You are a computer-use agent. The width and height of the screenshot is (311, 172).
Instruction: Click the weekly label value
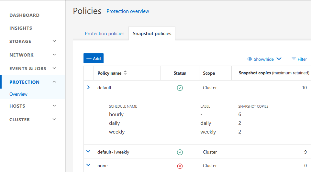(x=208, y=132)
